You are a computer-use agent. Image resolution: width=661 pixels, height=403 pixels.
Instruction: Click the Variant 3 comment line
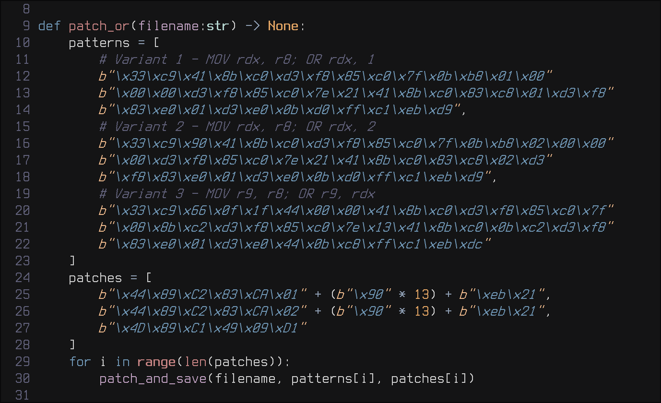(236, 194)
